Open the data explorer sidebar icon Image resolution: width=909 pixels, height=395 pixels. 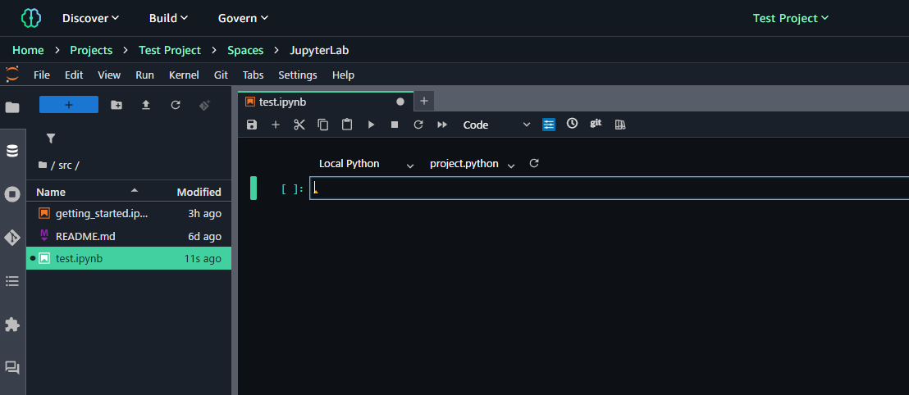pyautogui.click(x=12, y=151)
